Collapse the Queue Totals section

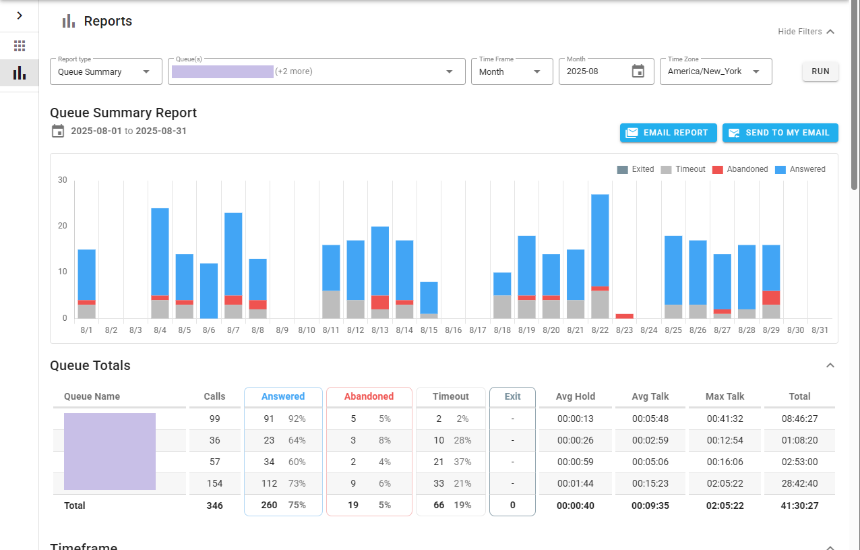coord(830,365)
